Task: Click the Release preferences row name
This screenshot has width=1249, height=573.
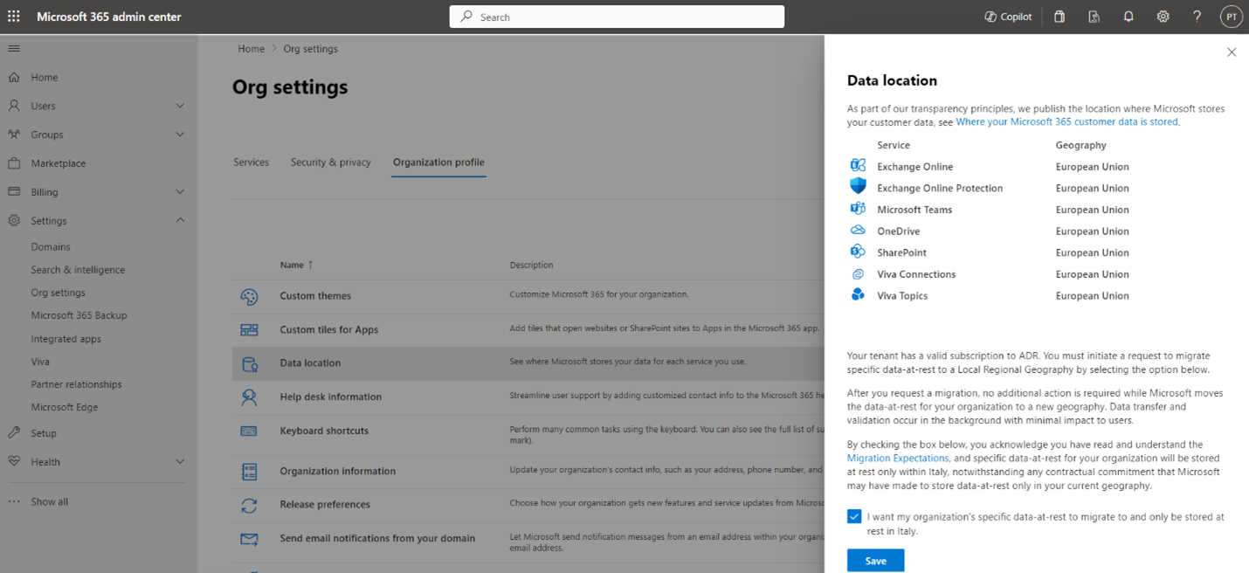Action: tap(325, 505)
